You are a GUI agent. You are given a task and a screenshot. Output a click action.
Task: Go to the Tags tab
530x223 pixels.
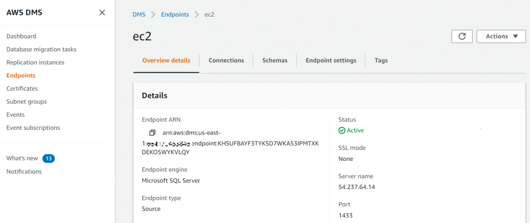(381, 61)
